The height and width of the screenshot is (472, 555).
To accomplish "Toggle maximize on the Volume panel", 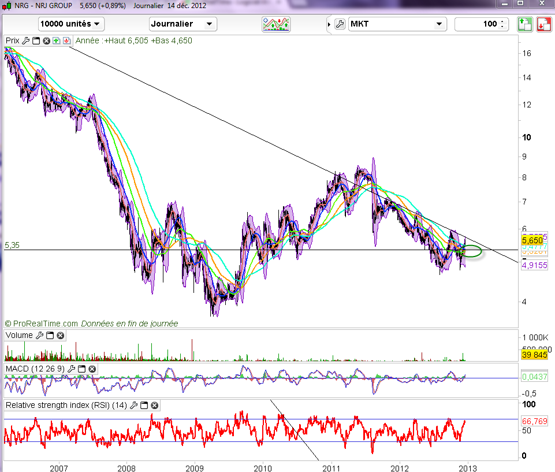I will 50,335.
